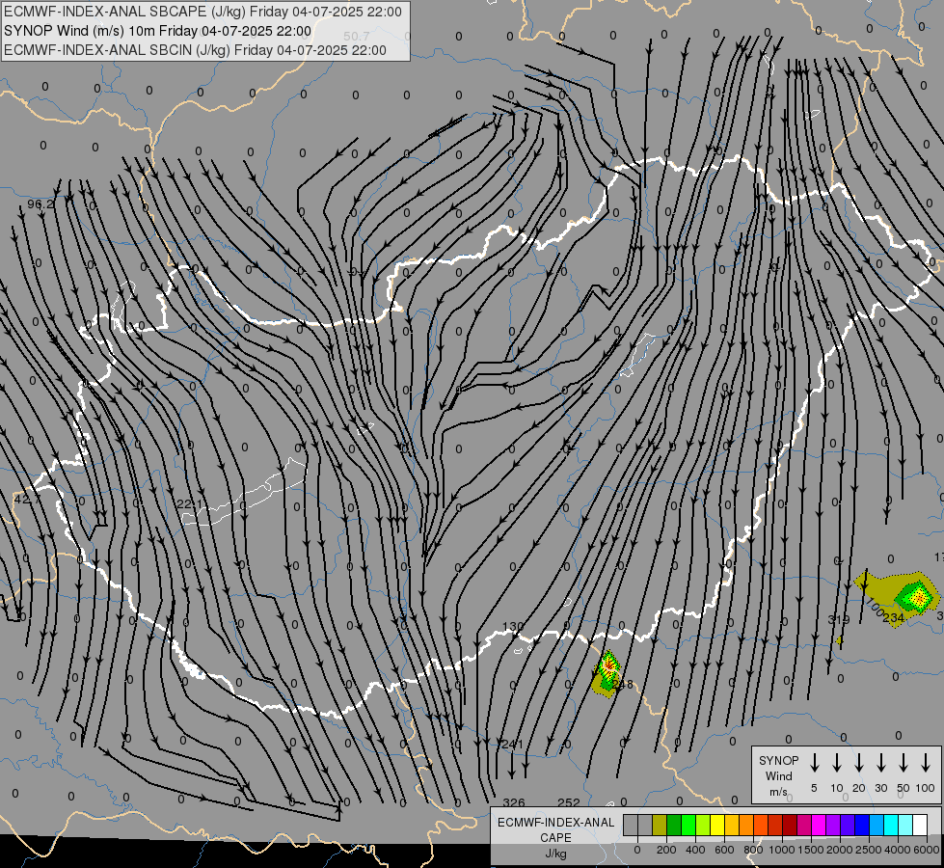
Task: Click the 50 m/s wind arrow in legend
Action: [904, 763]
